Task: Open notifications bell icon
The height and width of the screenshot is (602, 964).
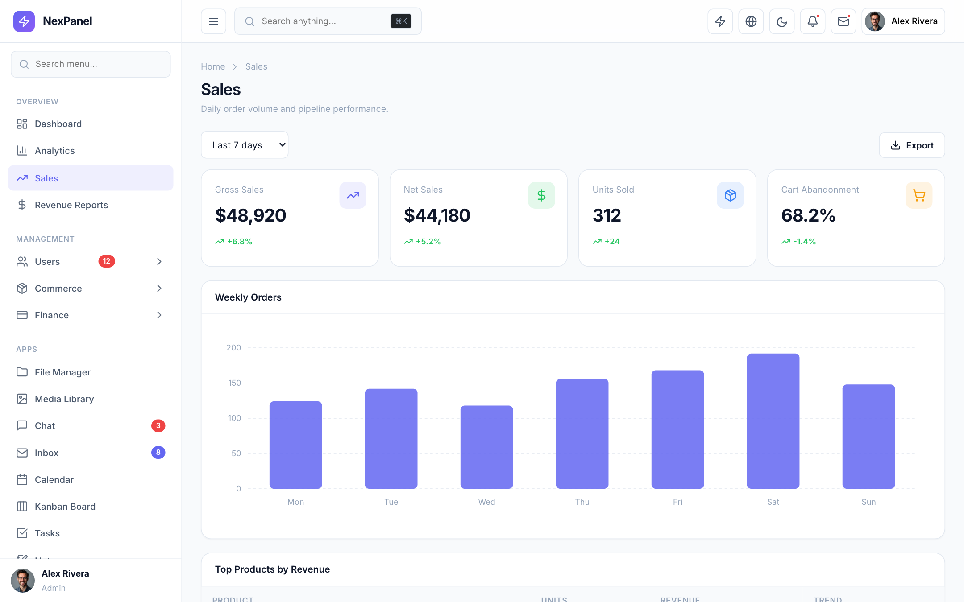Action: pyautogui.click(x=812, y=21)
